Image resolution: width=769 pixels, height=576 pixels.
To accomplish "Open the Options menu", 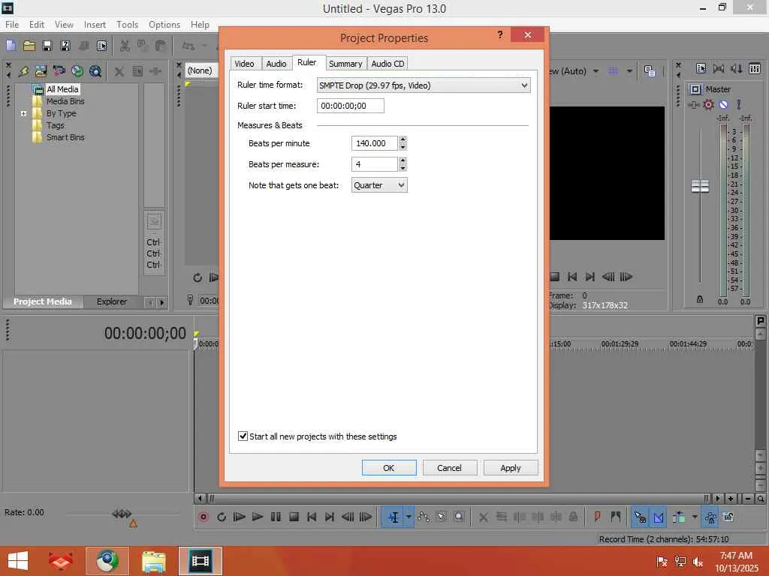I will 164,25.
